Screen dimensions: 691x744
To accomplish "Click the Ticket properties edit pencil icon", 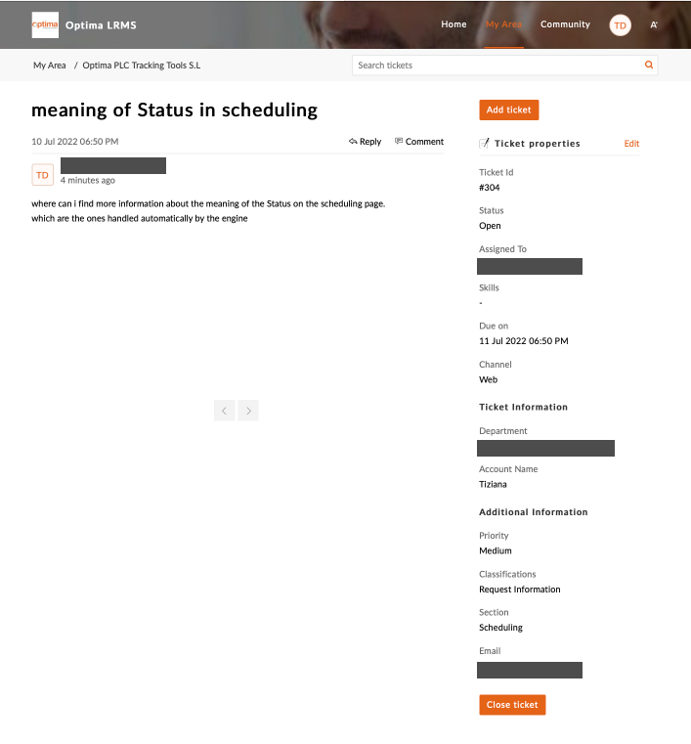I will (x=484, y=144).
